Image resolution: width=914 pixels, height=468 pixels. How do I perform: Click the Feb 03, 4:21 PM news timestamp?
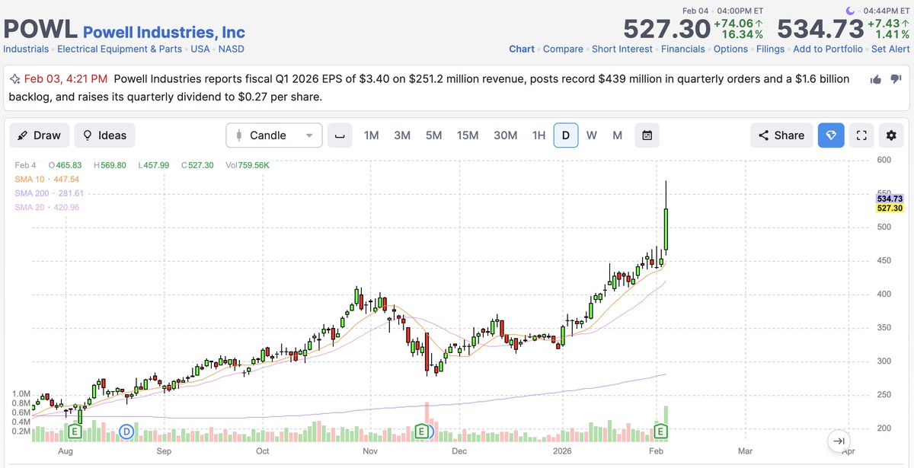click(x=66, y=79)
